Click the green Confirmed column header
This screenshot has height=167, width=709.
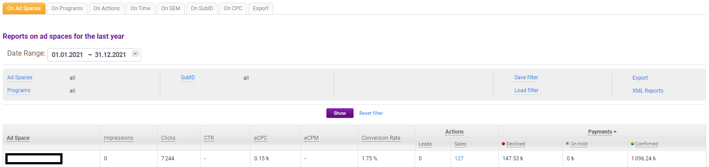point(644,144)
